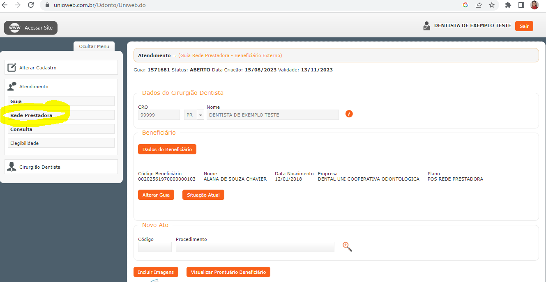Click the Incluir Imagens button

tap(156, 272)
